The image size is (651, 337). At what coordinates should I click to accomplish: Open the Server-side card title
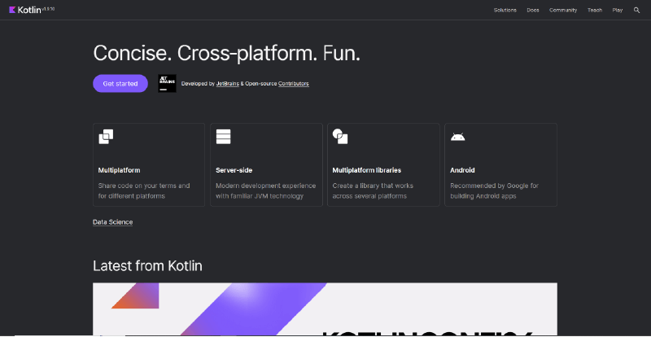coord(234,170)
